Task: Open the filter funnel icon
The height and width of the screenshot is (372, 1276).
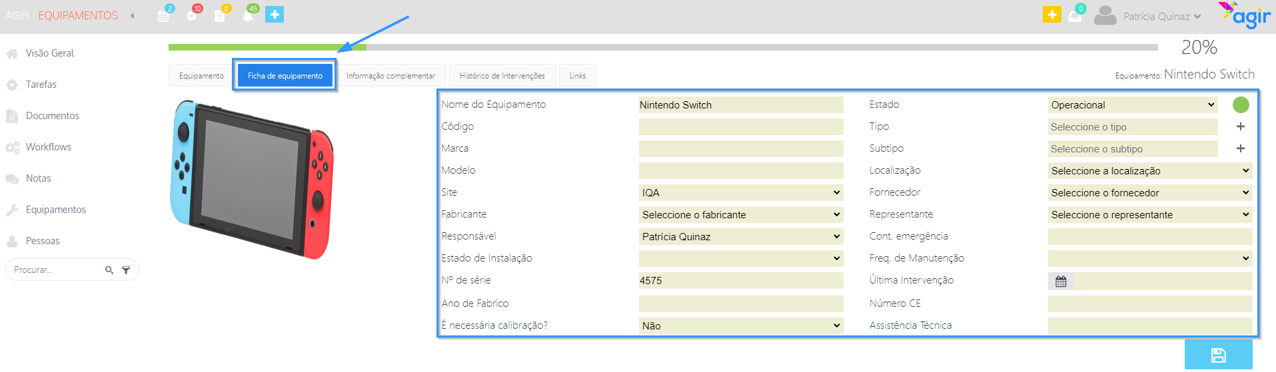Action: pos(126,270)
